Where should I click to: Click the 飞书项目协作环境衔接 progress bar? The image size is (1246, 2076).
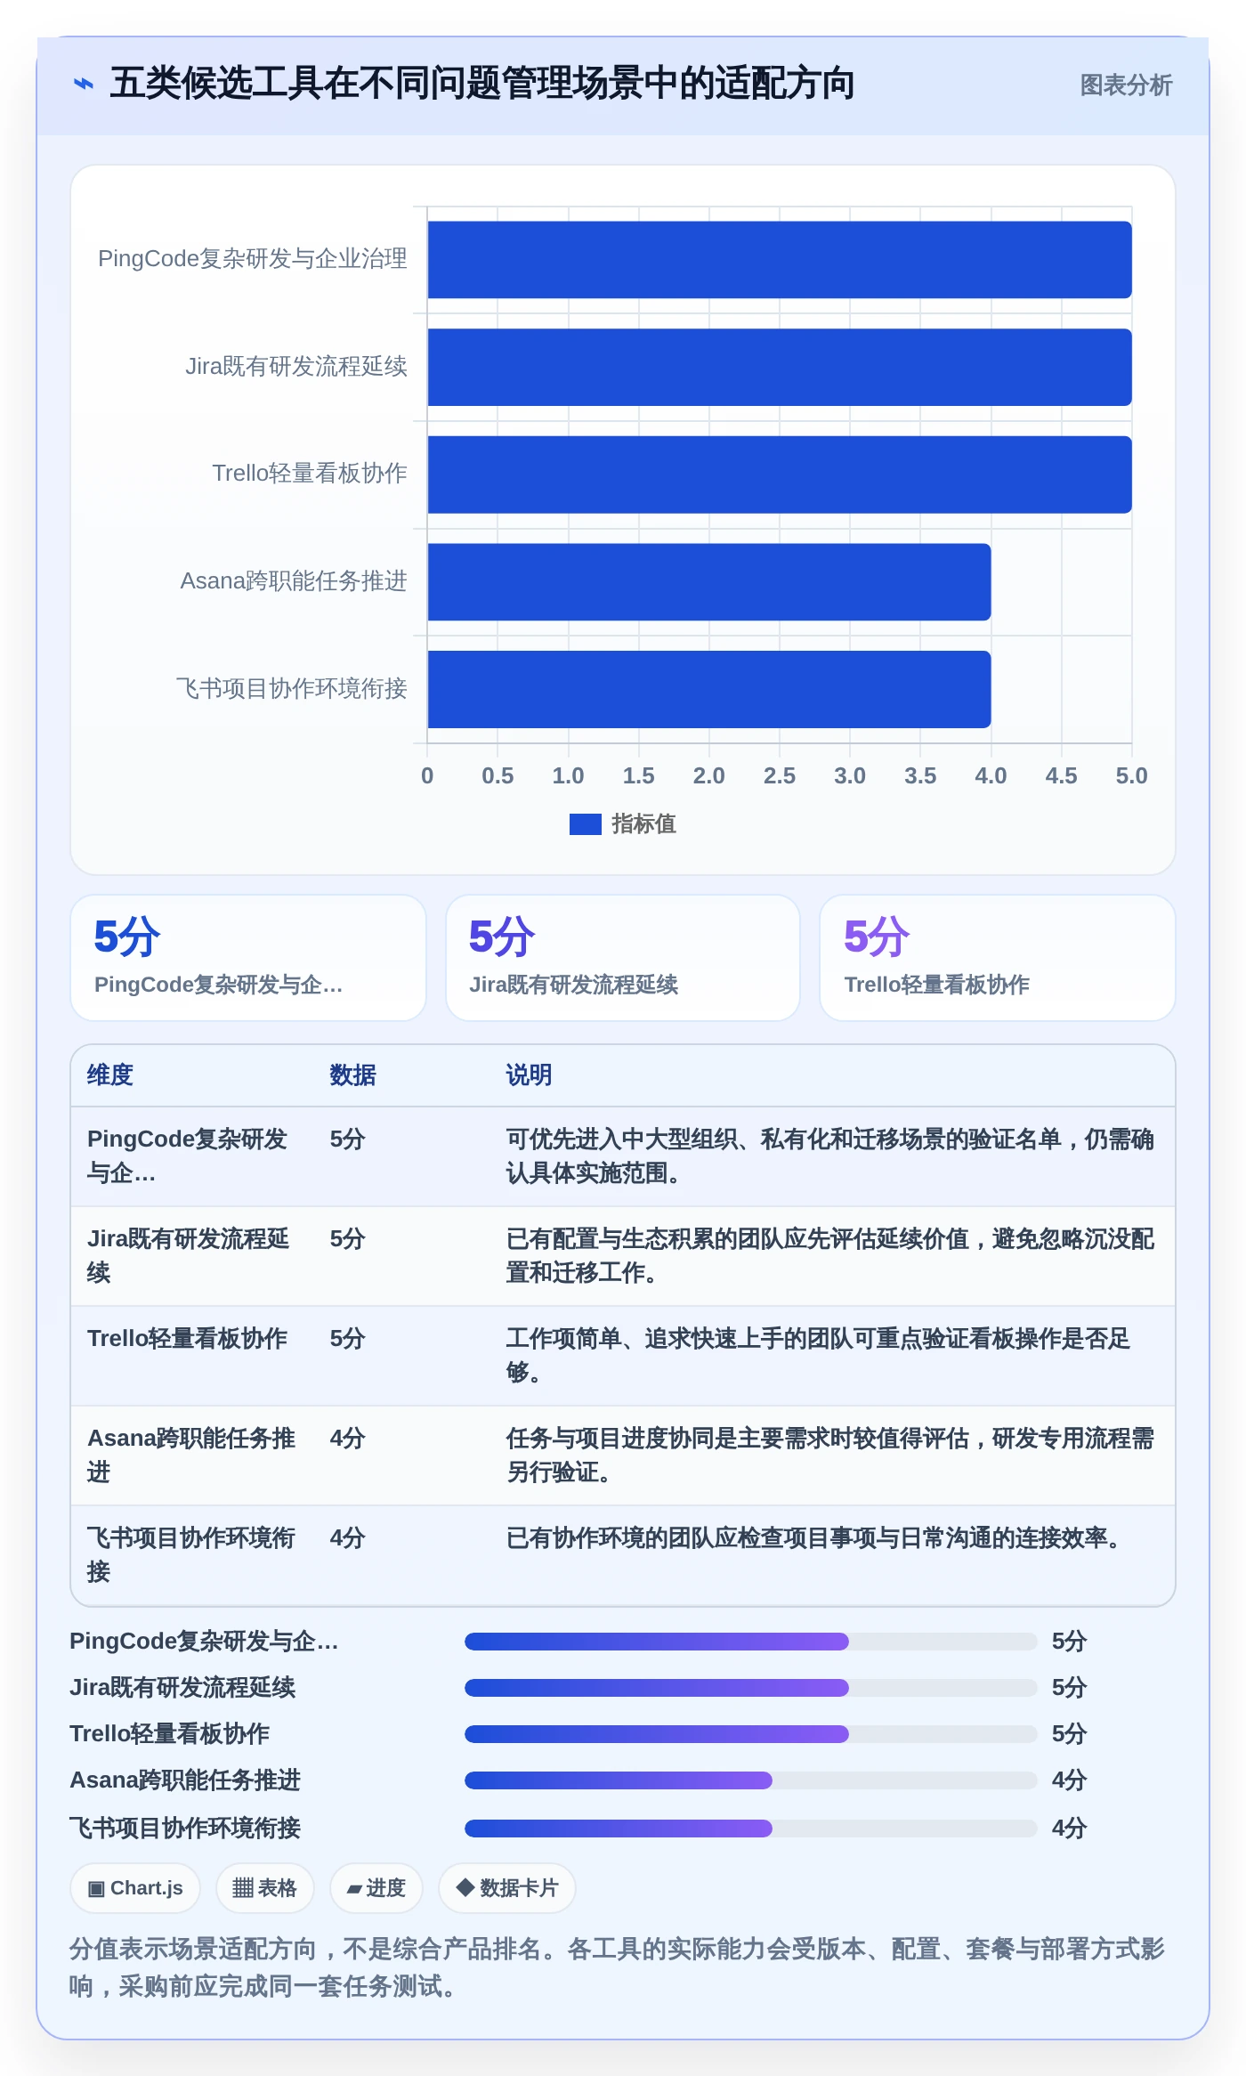point(751,1829)
